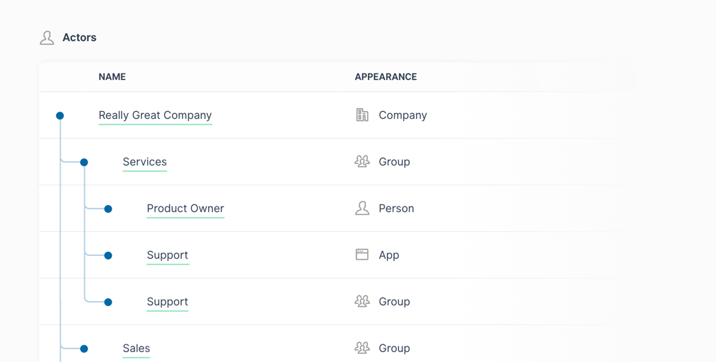Open the Services actor link
The image size is (716, 362).
(x=145, y=162)
